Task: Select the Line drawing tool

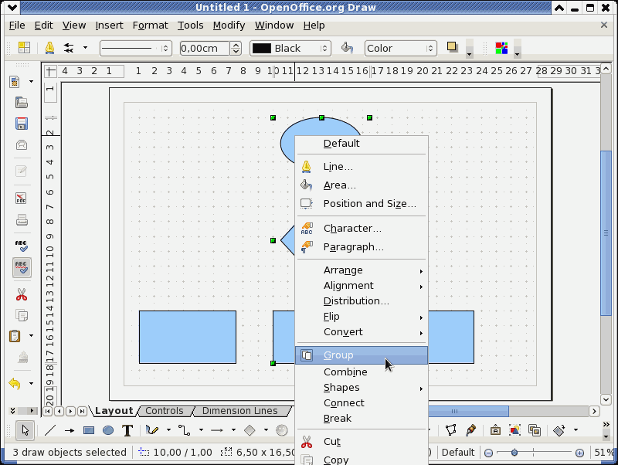Action: pos(50,430)
